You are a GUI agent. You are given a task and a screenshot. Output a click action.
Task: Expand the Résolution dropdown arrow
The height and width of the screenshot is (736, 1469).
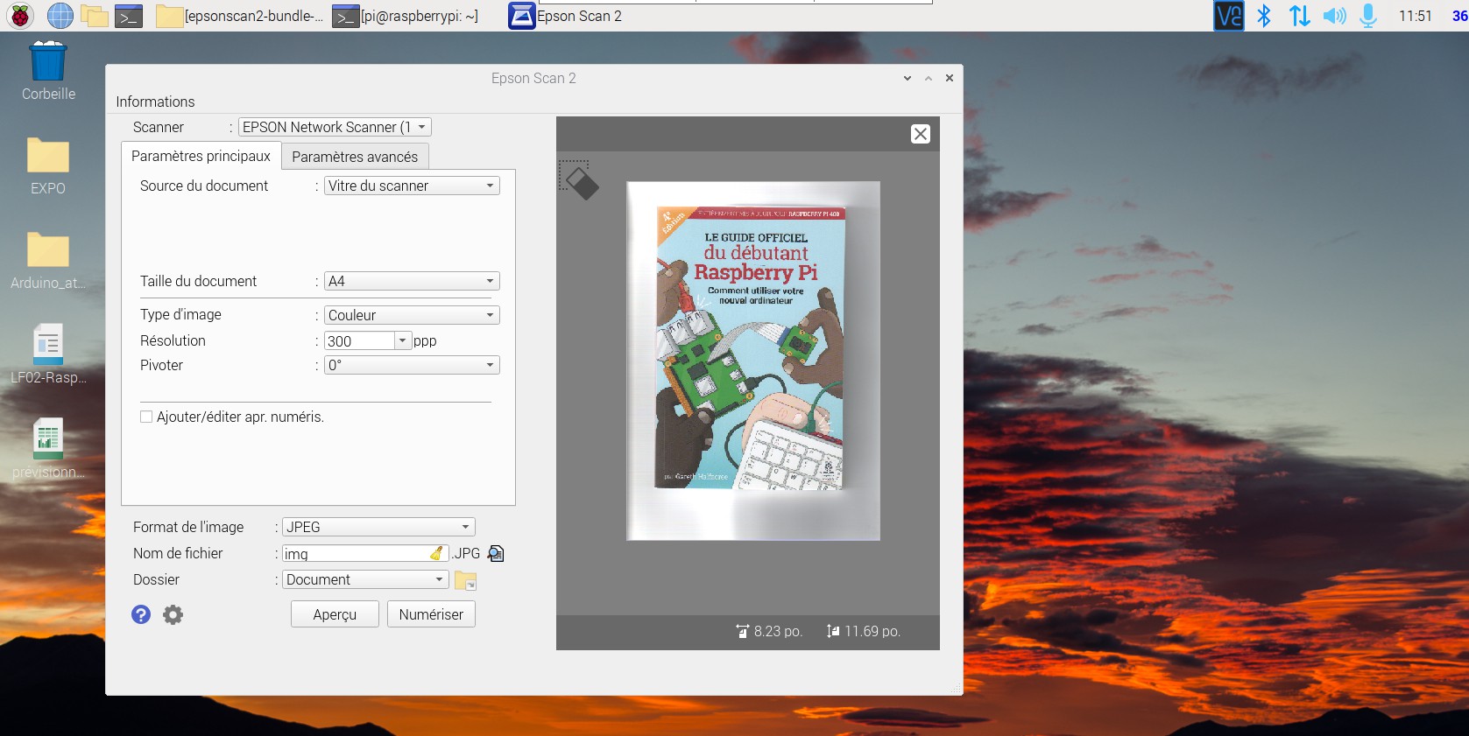(x=403, y=340)
